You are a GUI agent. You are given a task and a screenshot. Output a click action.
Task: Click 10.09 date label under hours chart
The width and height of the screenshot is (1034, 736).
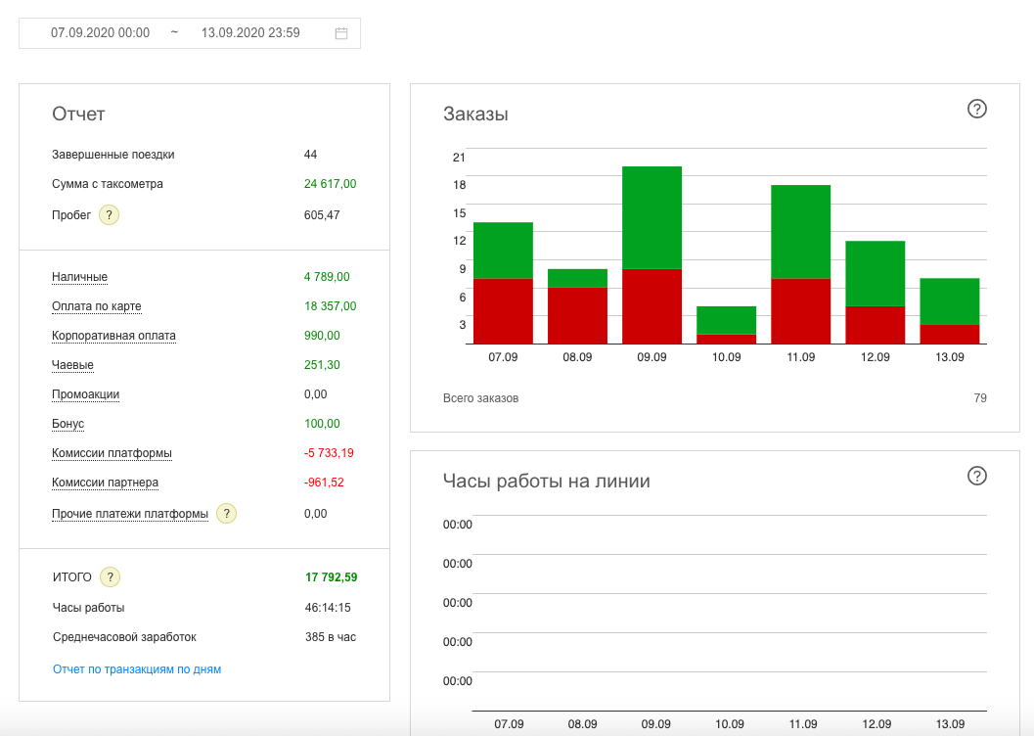pyautogui.click(x=730, y=724)
